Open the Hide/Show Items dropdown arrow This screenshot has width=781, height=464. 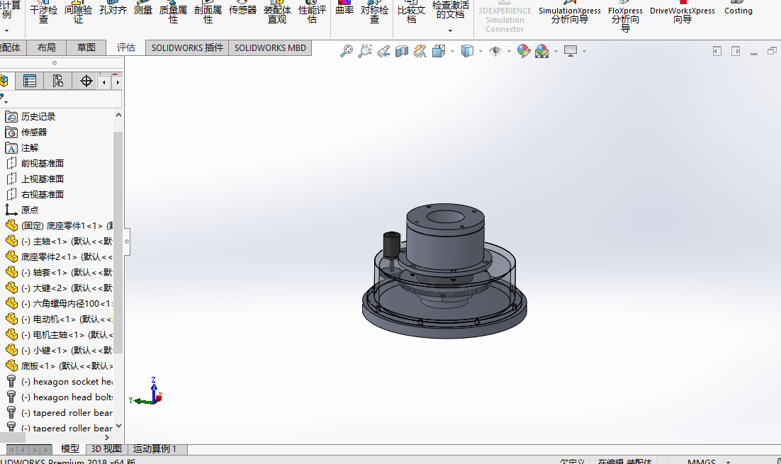coord(509,51)
